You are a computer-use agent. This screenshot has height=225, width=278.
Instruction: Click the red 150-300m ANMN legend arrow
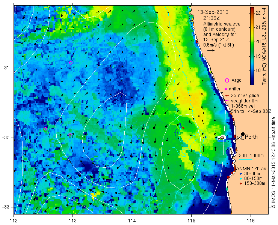point(241,184)
